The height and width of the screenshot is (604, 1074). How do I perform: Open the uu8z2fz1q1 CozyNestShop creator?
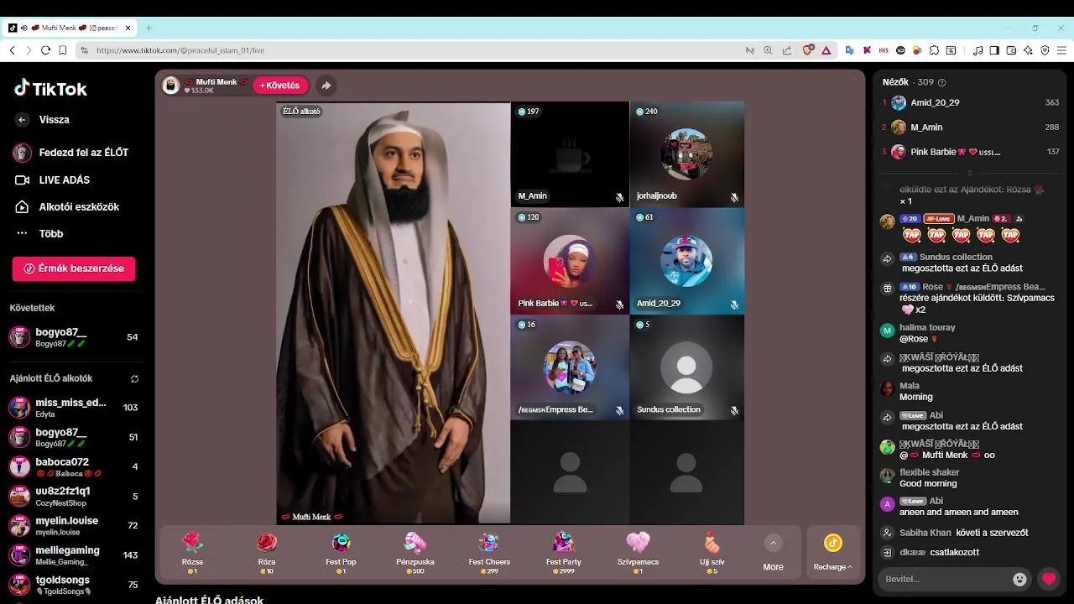(x=74, y=497)
